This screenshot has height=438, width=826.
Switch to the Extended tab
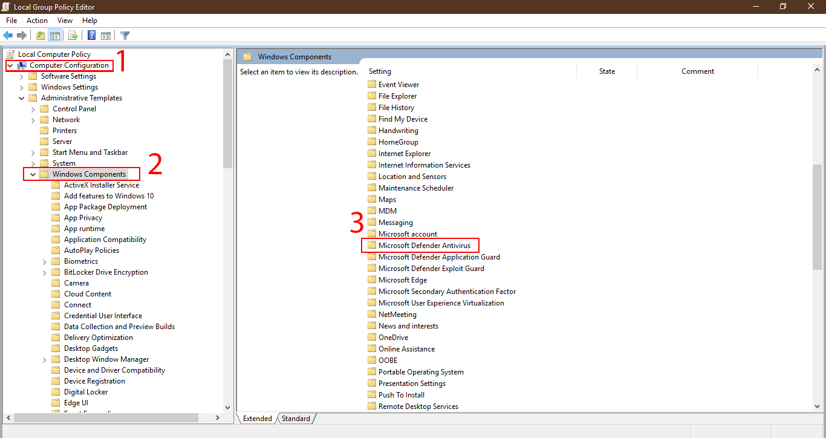pos(258,419)
